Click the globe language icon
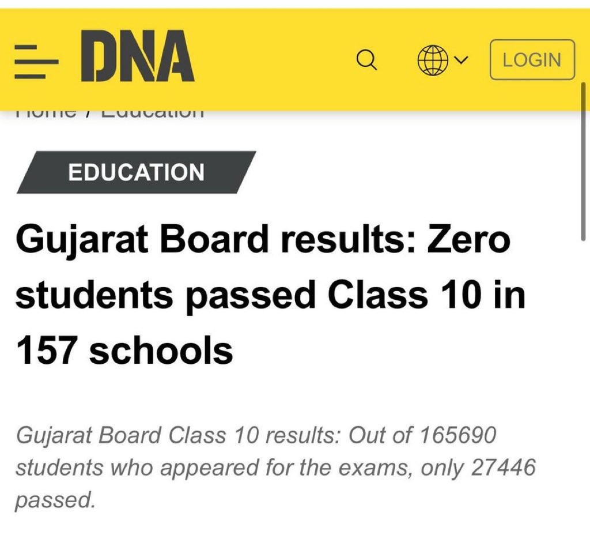 (433, 60)
